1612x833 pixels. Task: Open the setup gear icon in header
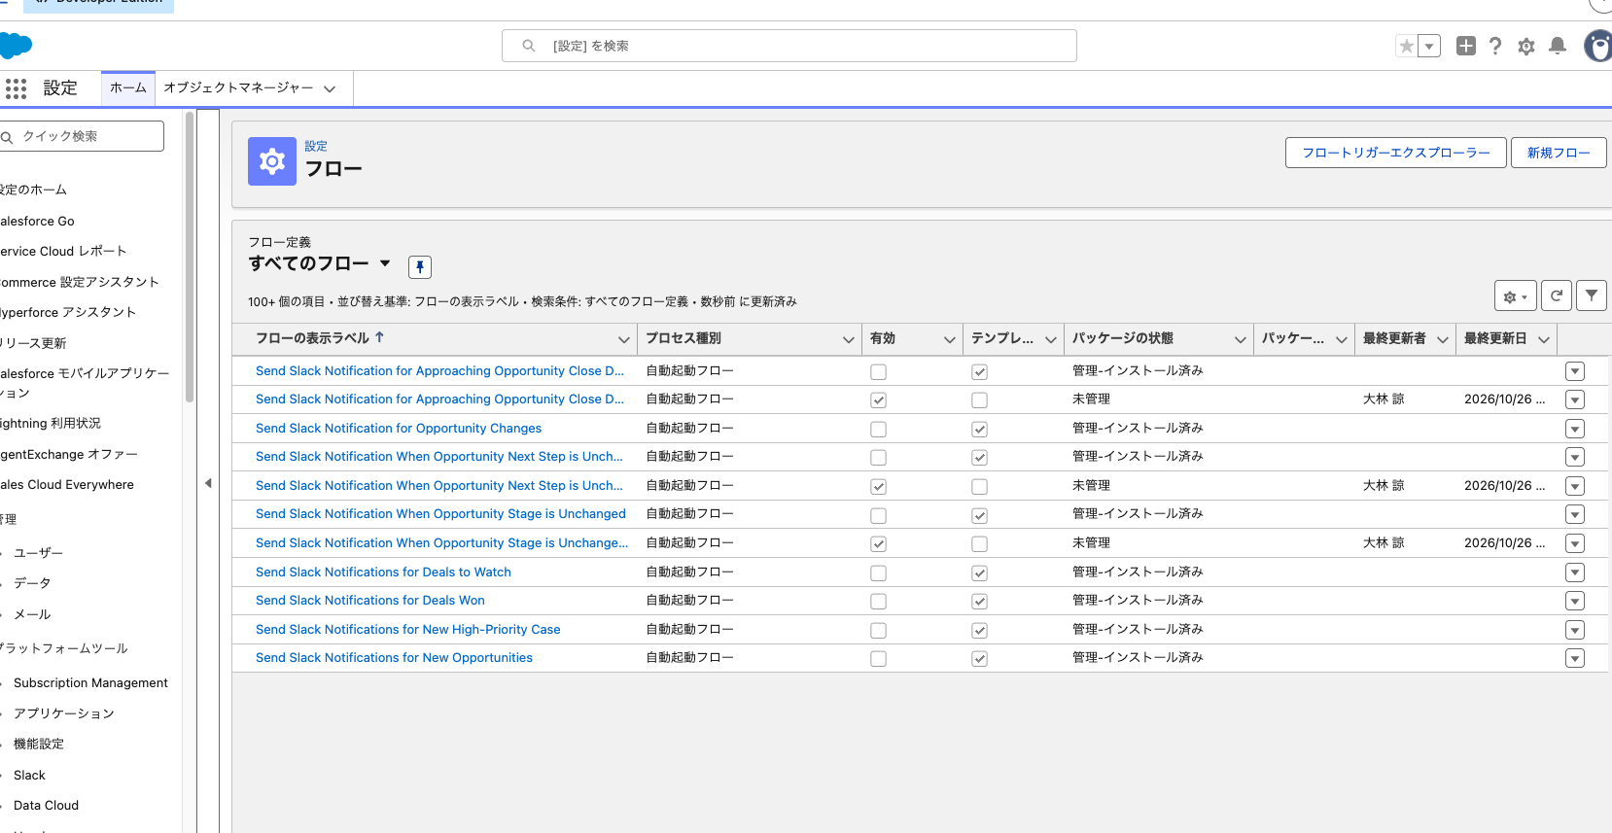pos(1526,46)
